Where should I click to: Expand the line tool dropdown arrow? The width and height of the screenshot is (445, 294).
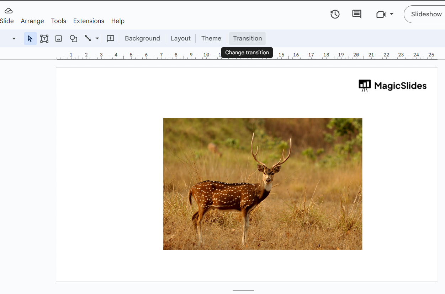97,38
